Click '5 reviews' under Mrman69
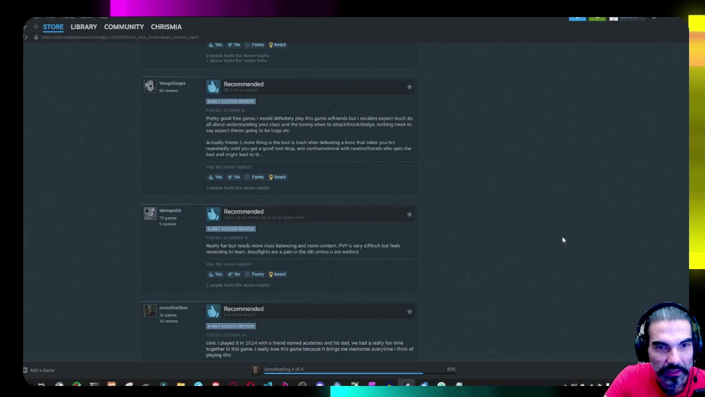This screenshot has height=397, width=705. pyautogui.click(x=167, y=224)
